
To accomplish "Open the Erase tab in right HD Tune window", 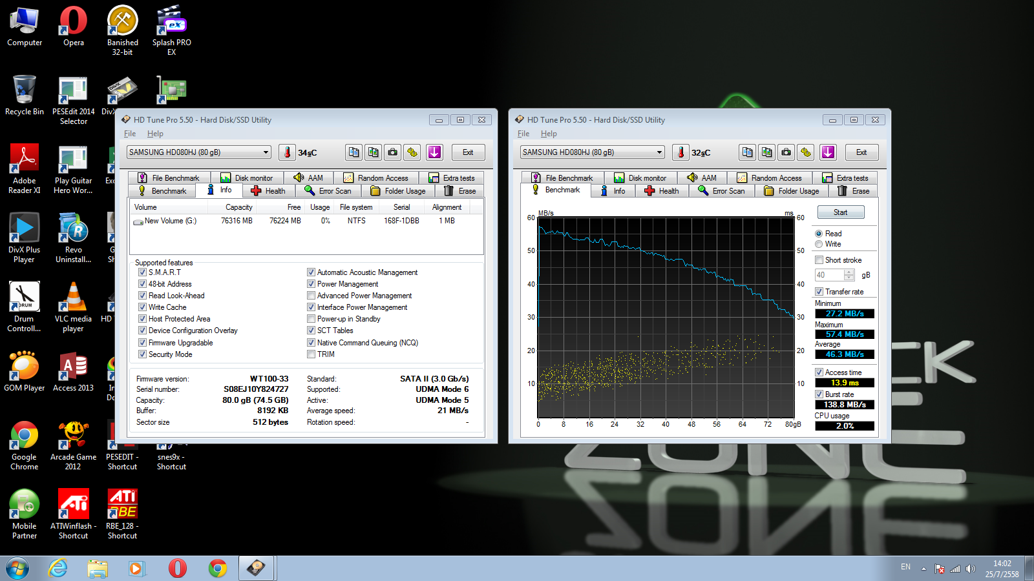I will [x=853, y=191].
